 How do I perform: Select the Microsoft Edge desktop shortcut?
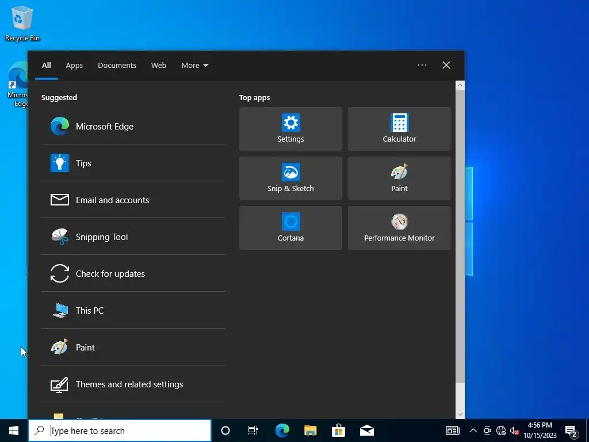coord(17,85)
